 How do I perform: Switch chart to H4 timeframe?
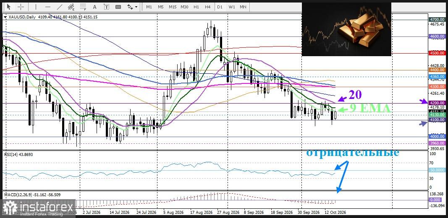click(x=208, y=7)
